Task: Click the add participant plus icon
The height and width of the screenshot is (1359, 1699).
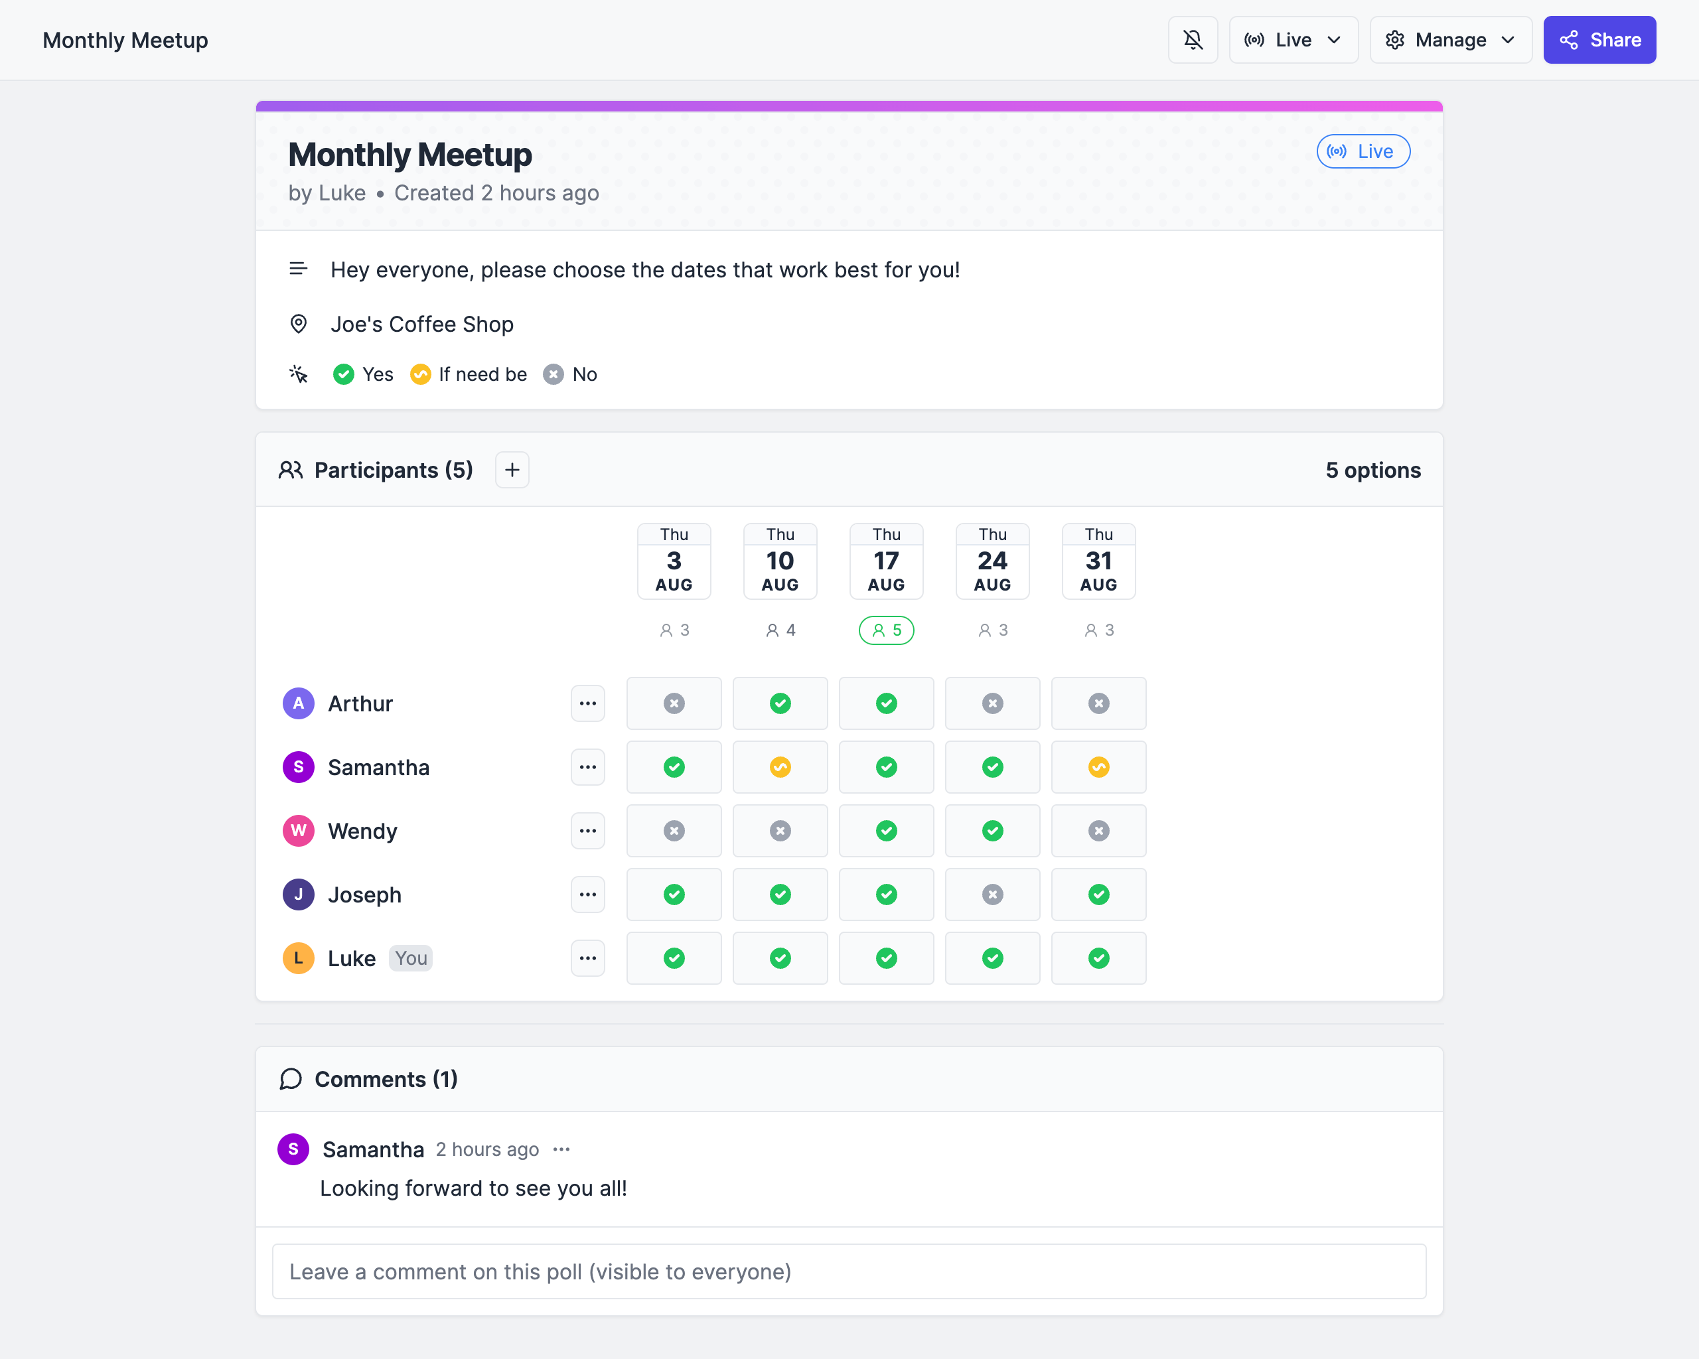Action: click(x=512, y=470)
